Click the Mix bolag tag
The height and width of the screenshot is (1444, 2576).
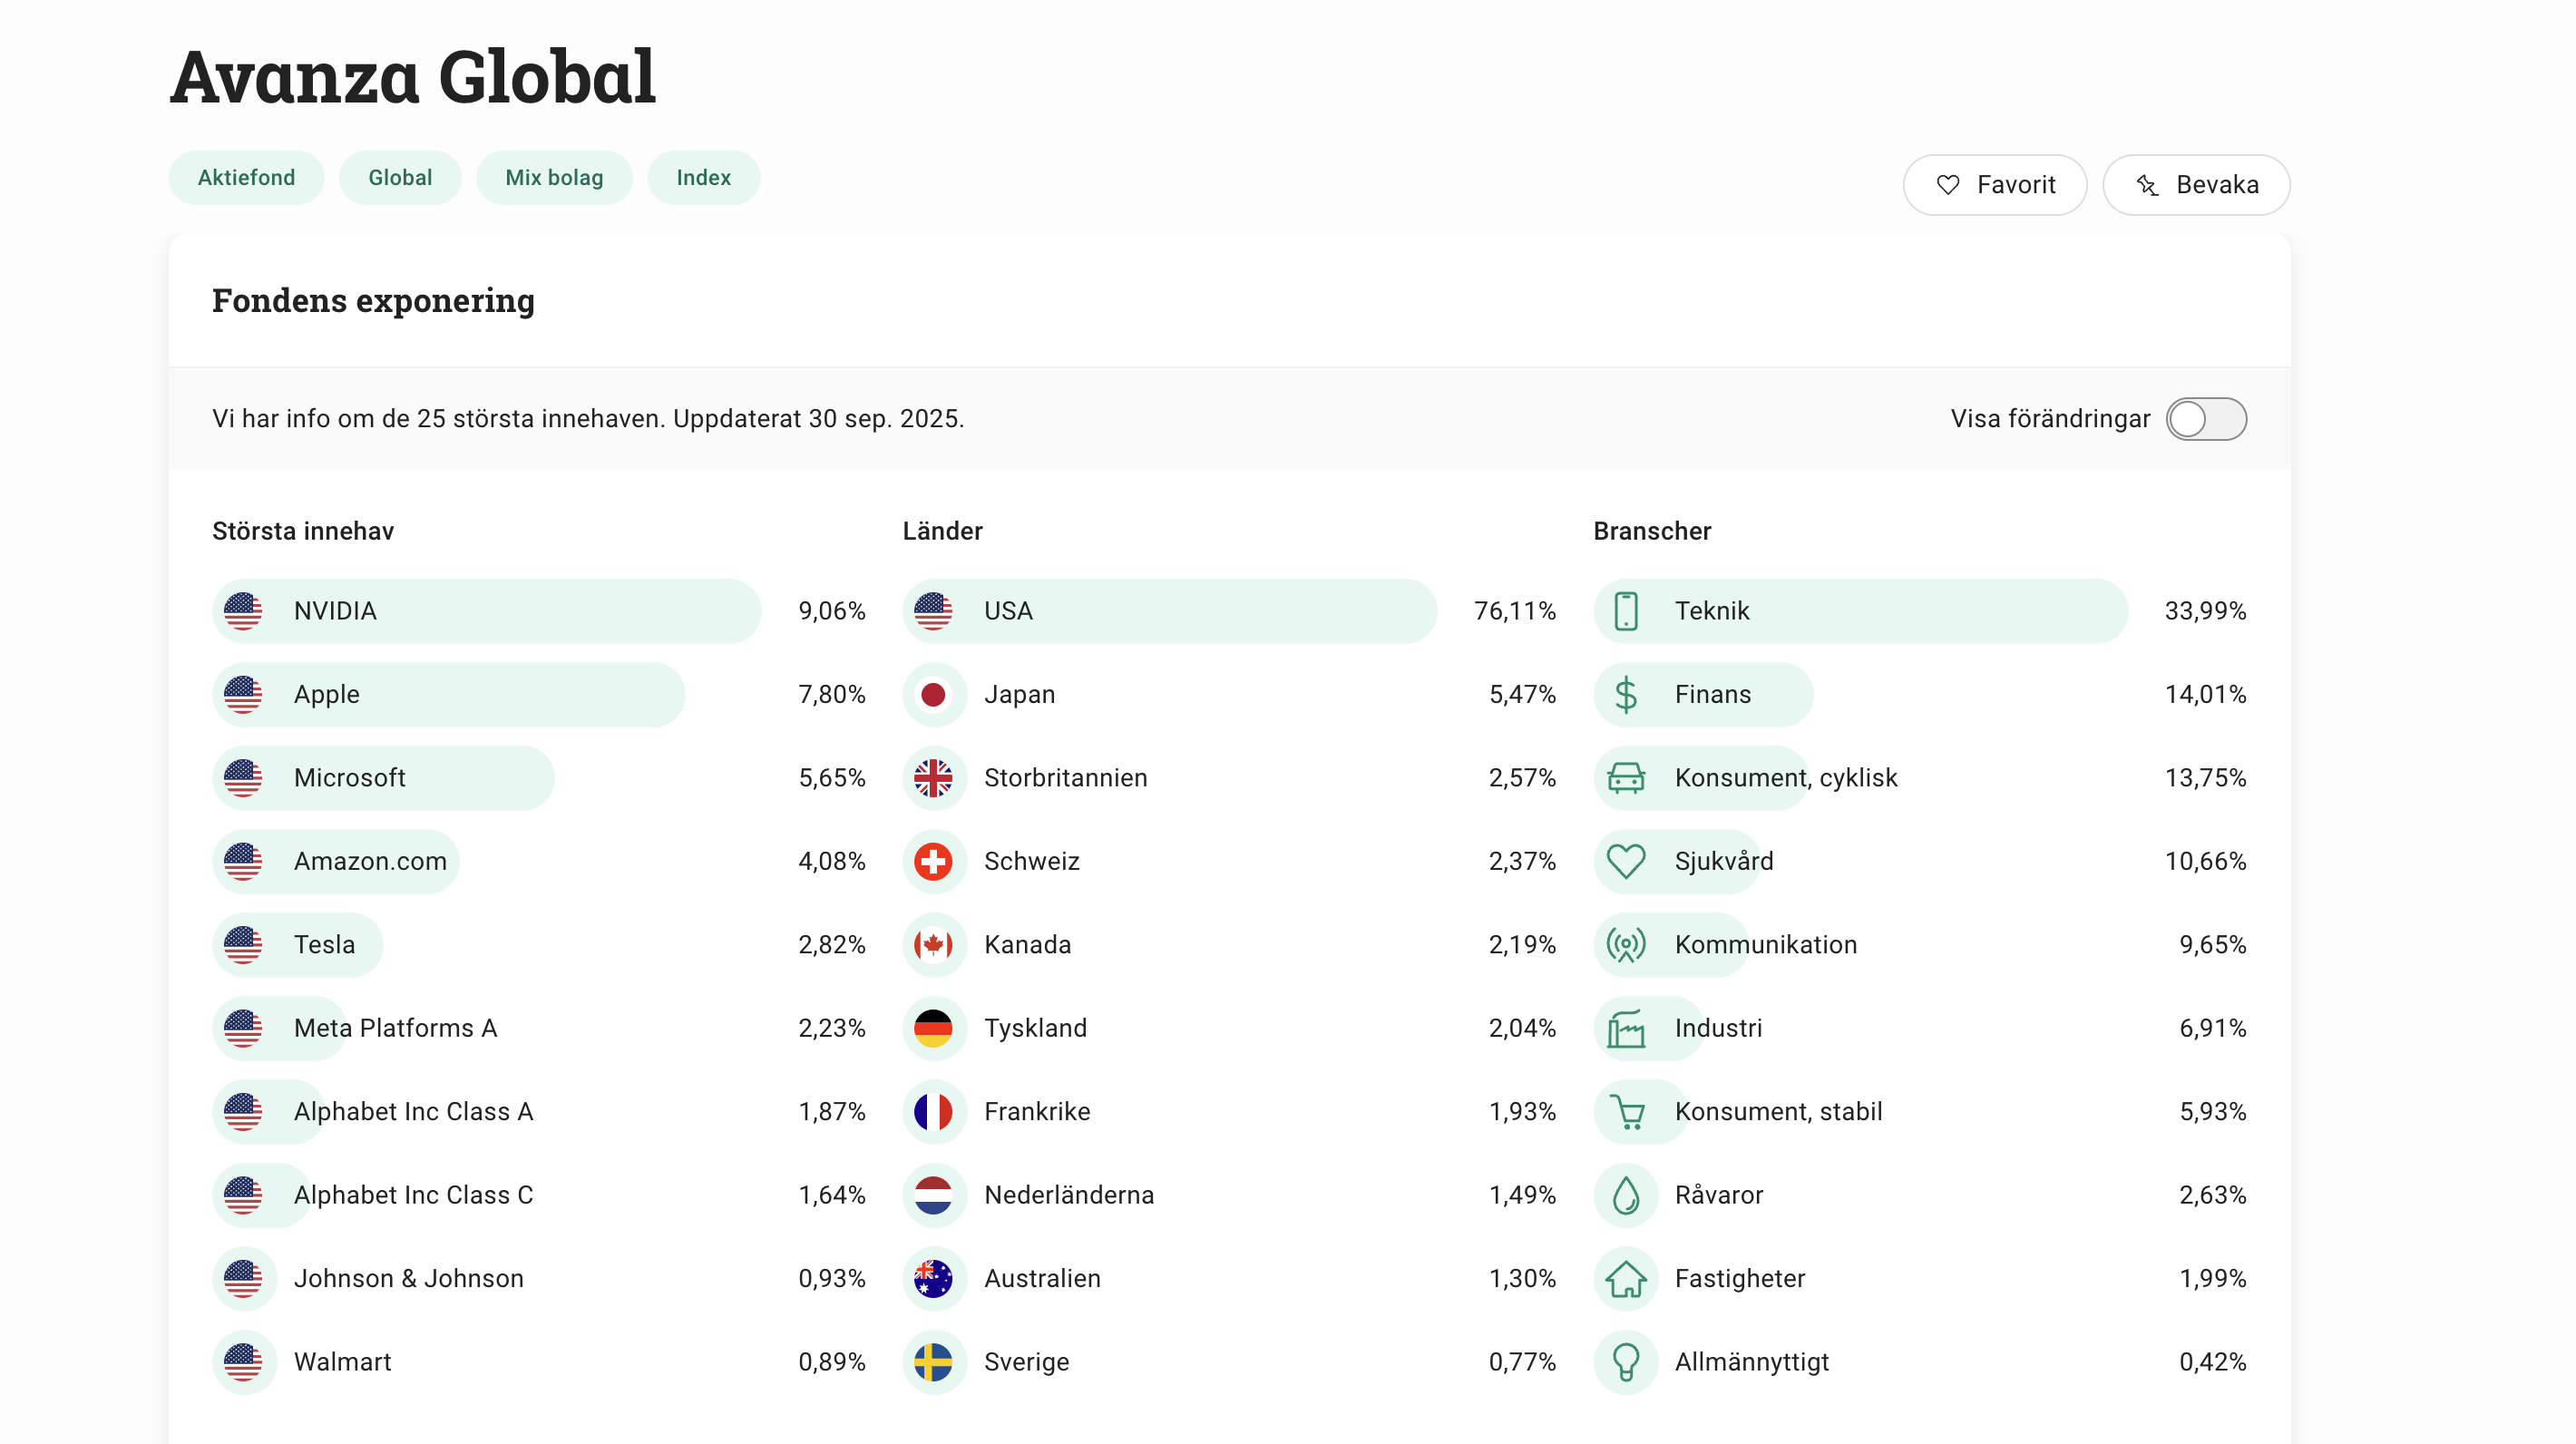coord(554,178)
